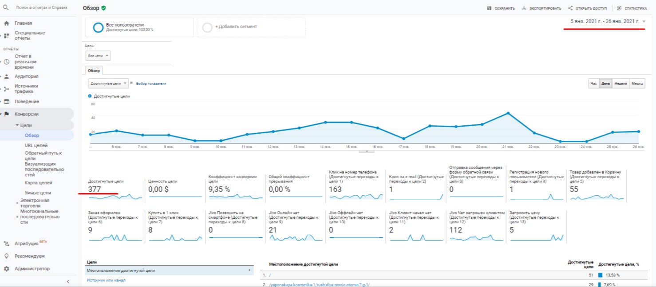This screenshot has width=656, height=287.
Task: Open the Достигнутые цели metric dropdown
Action: tap(108, 83)
